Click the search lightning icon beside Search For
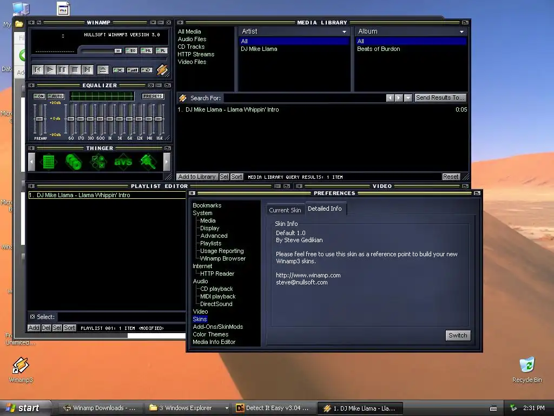 [x=183, y=98]
